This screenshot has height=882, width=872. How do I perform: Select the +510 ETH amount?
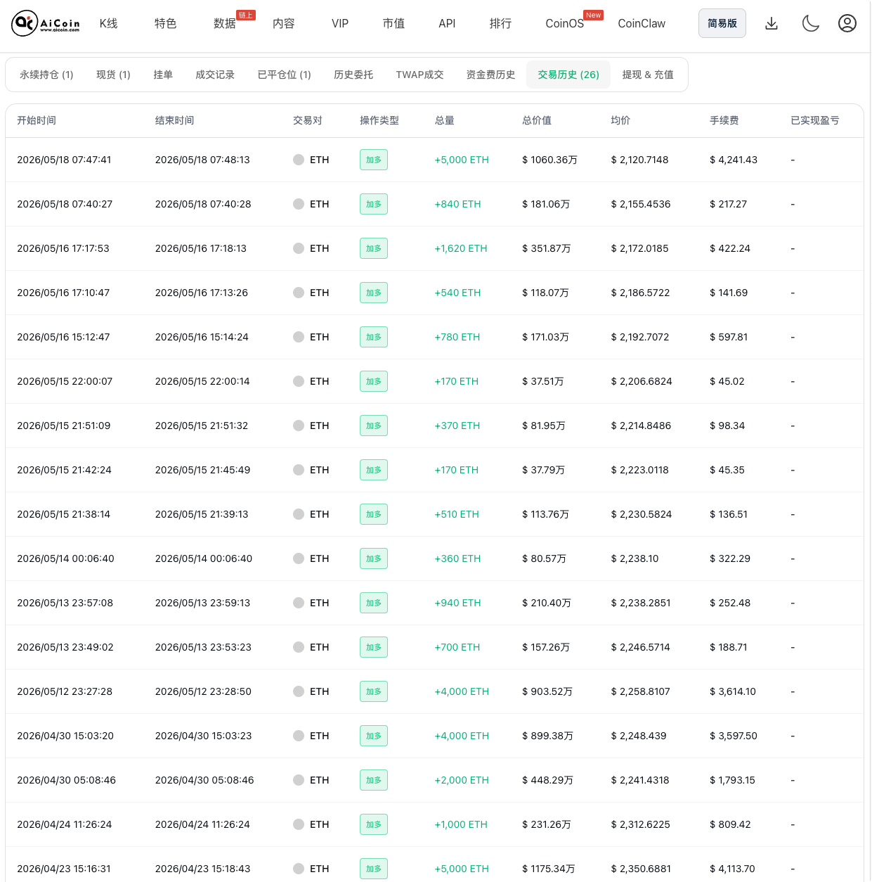457,514
